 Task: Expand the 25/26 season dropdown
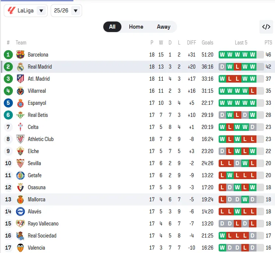(x=66, y=11)
